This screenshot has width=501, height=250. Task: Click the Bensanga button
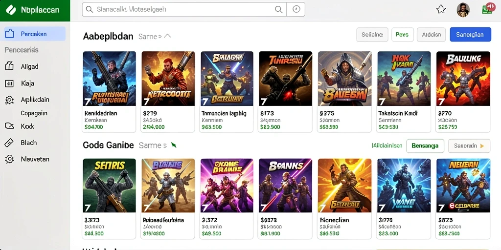point(425,146)
